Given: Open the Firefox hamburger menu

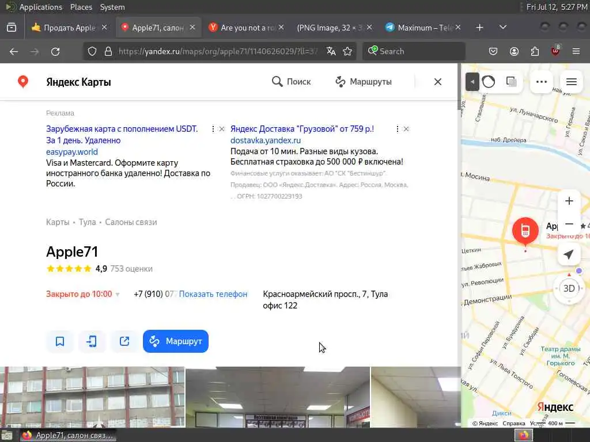Looking at the screenshot, I should [576, 51].
